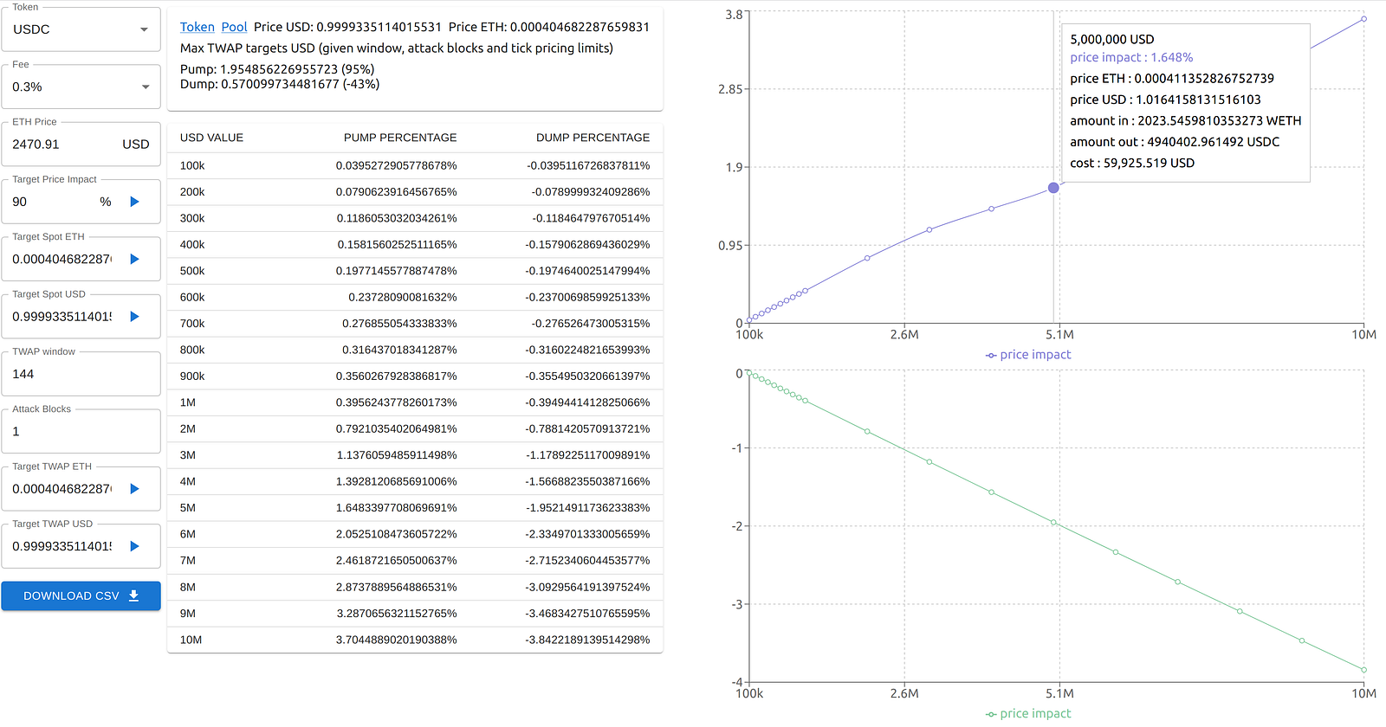This screenshot has height=727, width=1386.
Task: Click dump value -1.1789225117009891%
Action: (x=588, y=455)
